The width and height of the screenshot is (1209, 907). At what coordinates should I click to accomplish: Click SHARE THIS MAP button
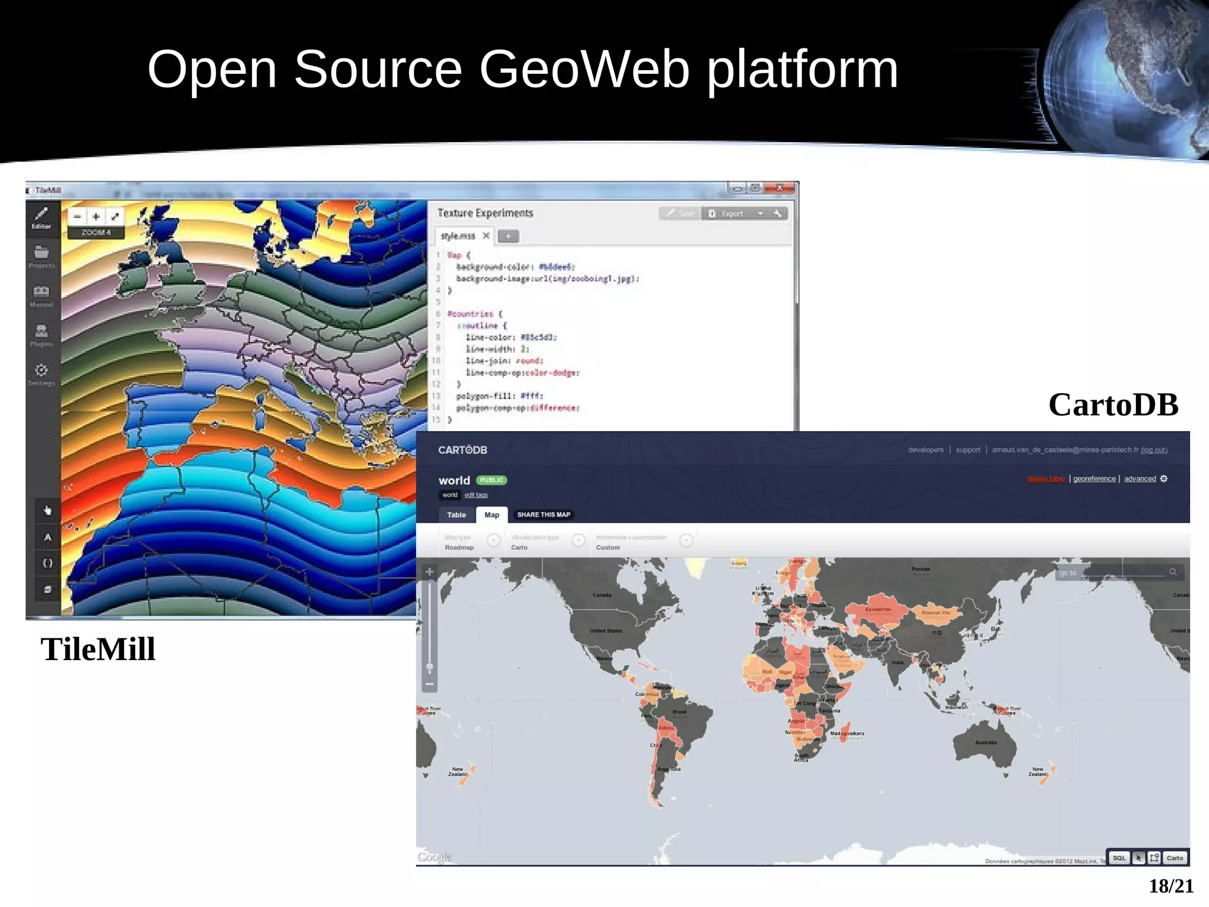click(544, 515)
